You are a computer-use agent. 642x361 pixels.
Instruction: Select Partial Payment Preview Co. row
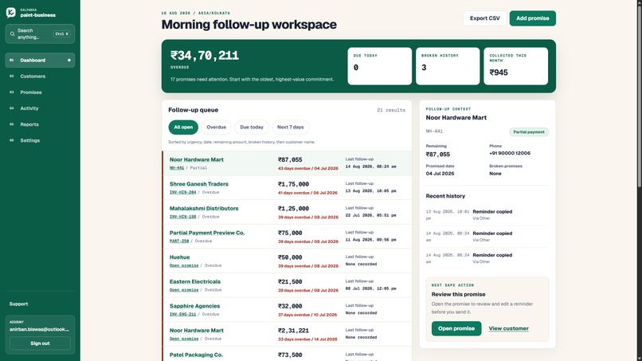[287, 237]
